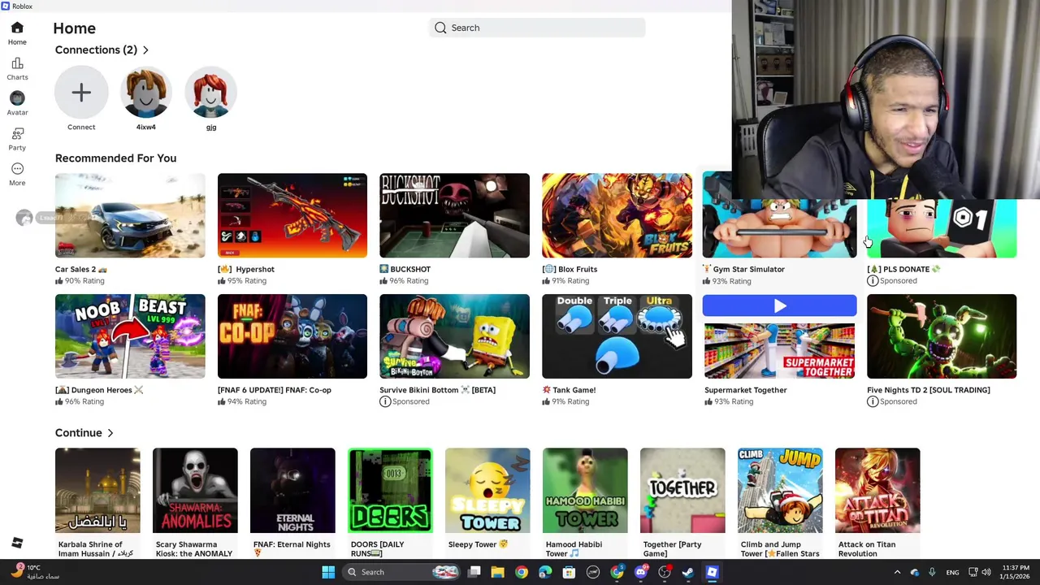
Task: Open the Blox Fruits game thumbnail
Action: (617, 215)
